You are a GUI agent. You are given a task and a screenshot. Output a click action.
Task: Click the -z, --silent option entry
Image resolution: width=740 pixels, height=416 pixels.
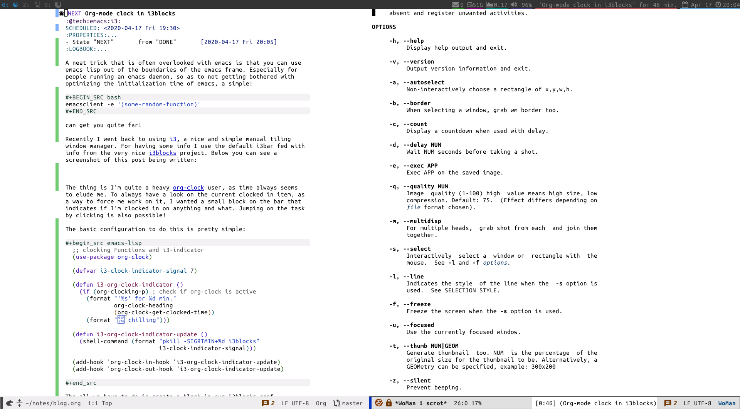410,381
